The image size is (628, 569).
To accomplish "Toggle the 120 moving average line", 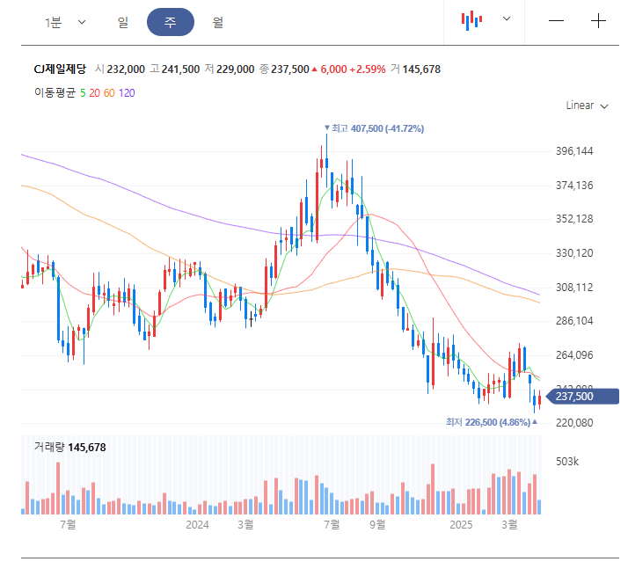I will tap(127, 93).
